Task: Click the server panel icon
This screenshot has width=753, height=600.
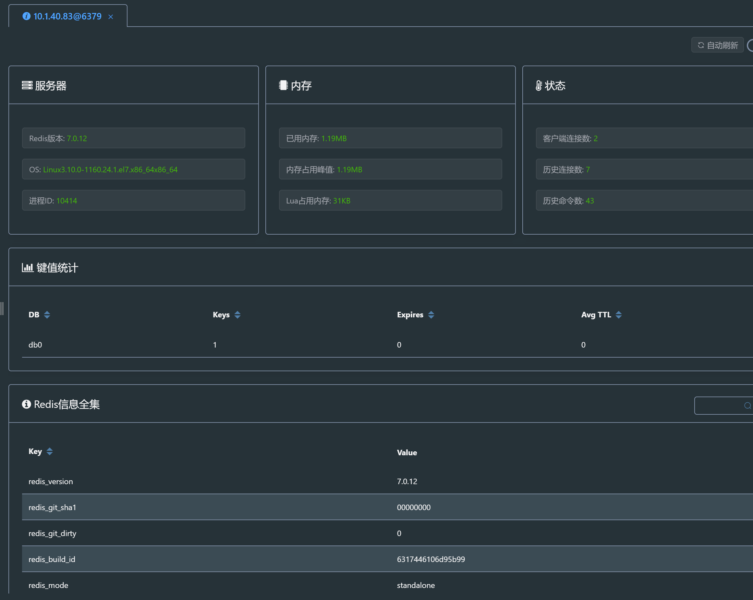Action: [27, 85]
